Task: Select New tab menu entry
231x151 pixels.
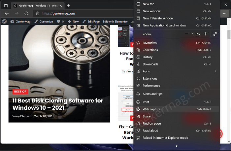Action: [x=177, y=4]
